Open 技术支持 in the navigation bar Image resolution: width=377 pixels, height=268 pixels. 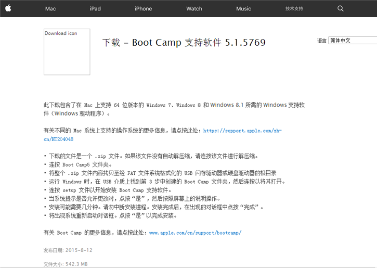pos(294,9)
